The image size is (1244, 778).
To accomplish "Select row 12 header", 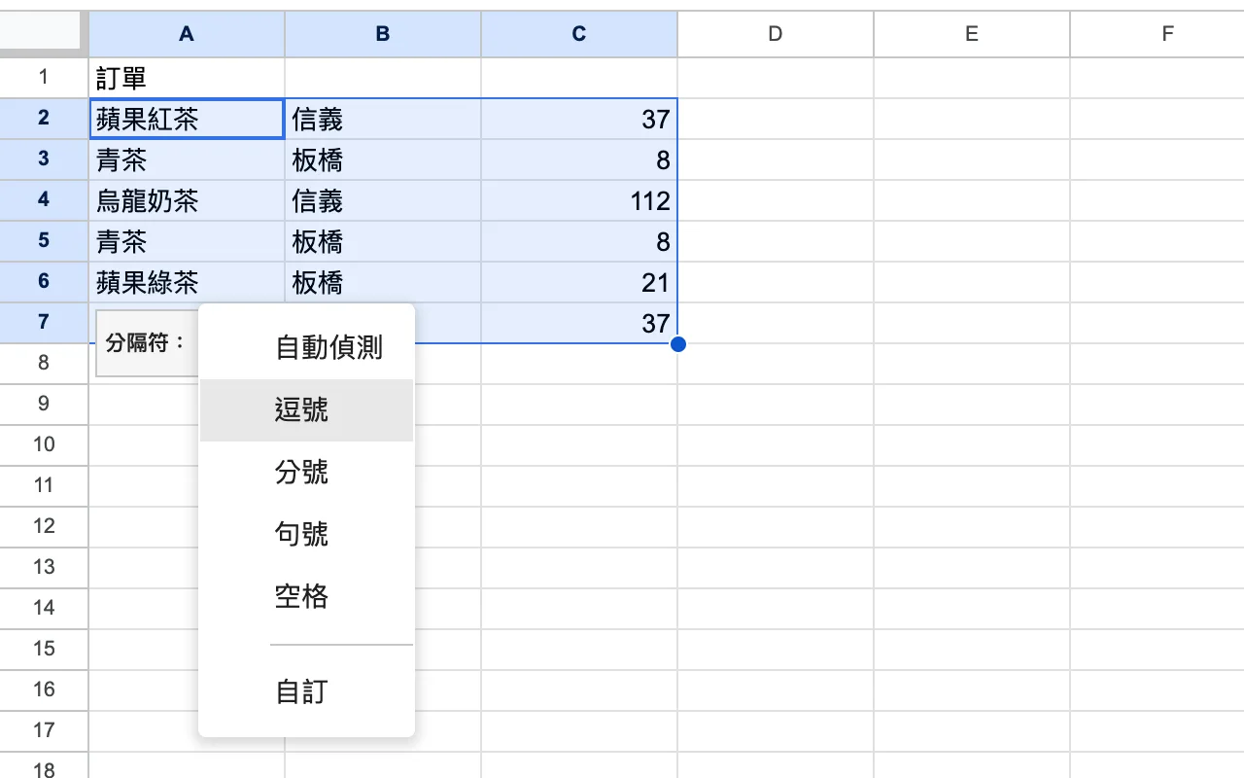I will [44, 527].
